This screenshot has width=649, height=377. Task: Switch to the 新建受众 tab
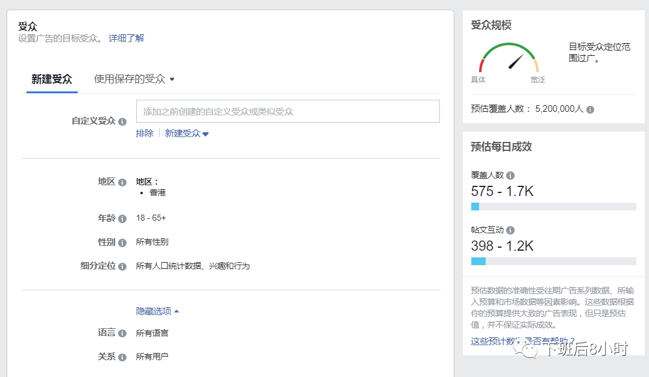[x=52, y=79]
